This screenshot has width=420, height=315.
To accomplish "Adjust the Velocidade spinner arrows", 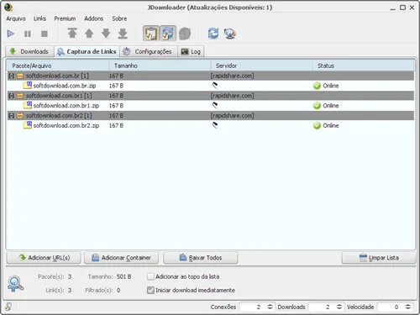I will pos(408,307).
